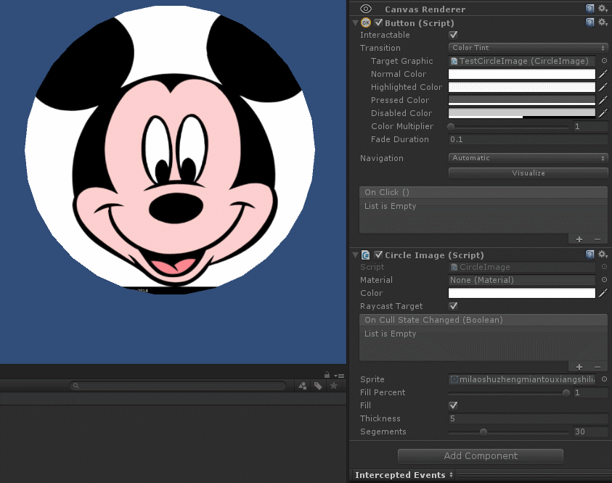Open Canvas Renderer help reference icon
Image resolution: width=612 pixels, height=483 pixels.
coord(589,9)
